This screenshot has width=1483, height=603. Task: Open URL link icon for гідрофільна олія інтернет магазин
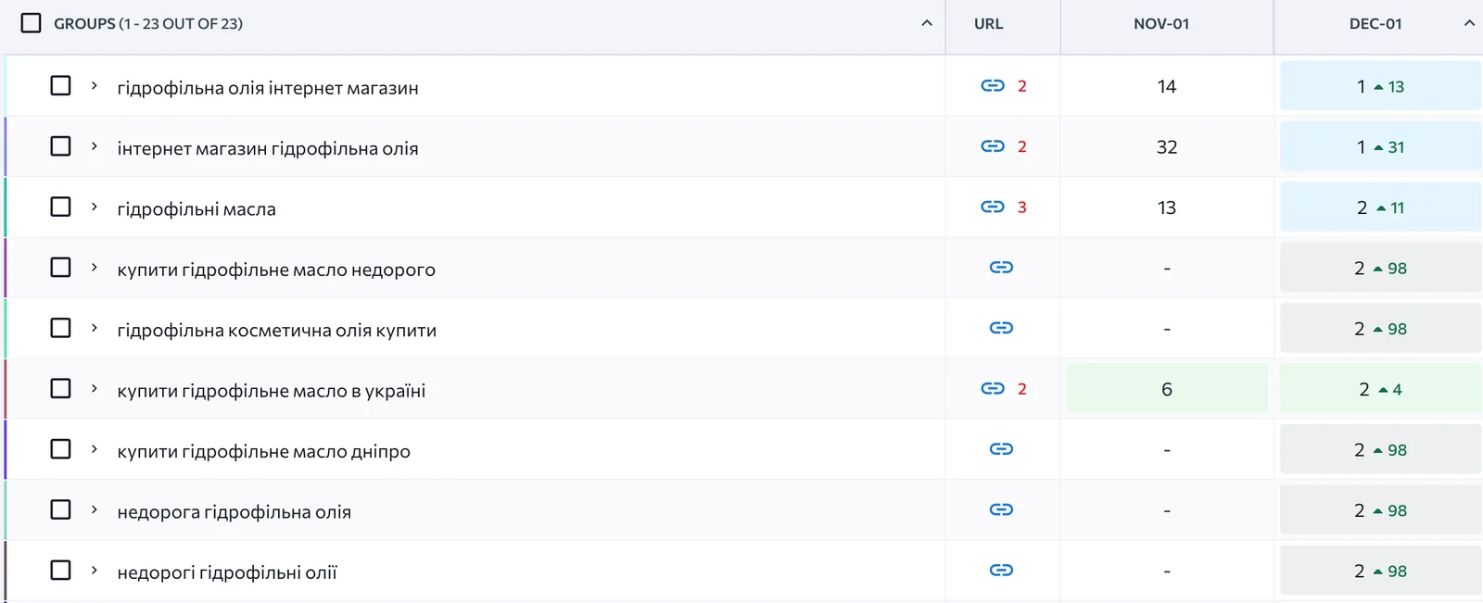[993, 86]
